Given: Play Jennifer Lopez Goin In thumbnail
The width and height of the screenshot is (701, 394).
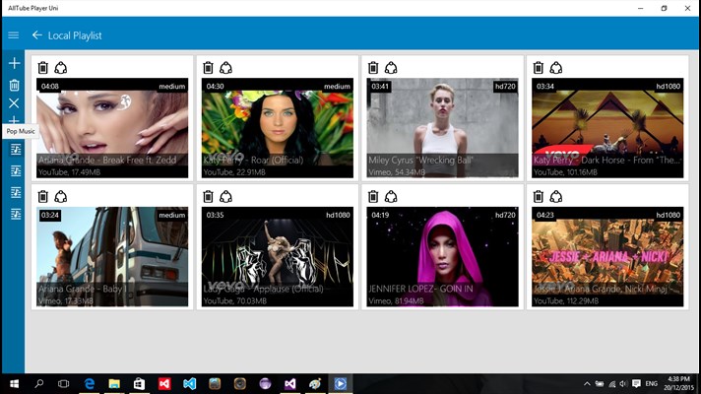Looking at the screenshot, I should pyautogui.click(x=443, y=257).
